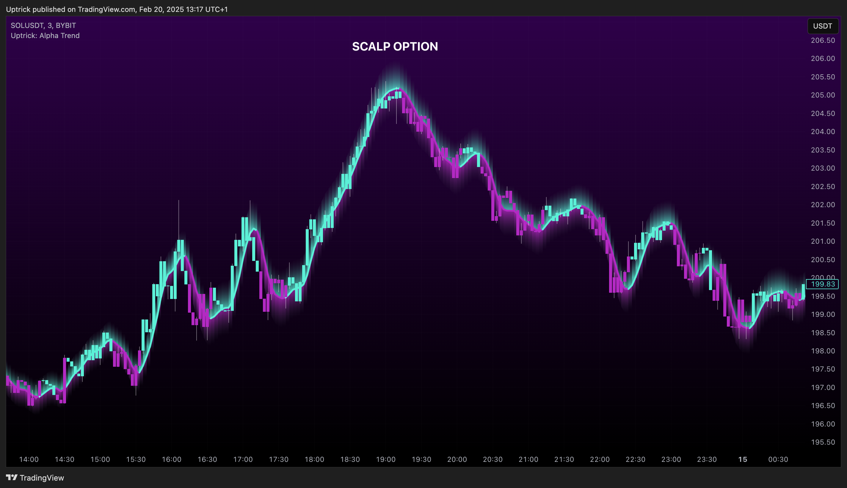847x488 pixels.
Task: Click the Uptrick: Alpha Trend indicator label
Action: 45,36
